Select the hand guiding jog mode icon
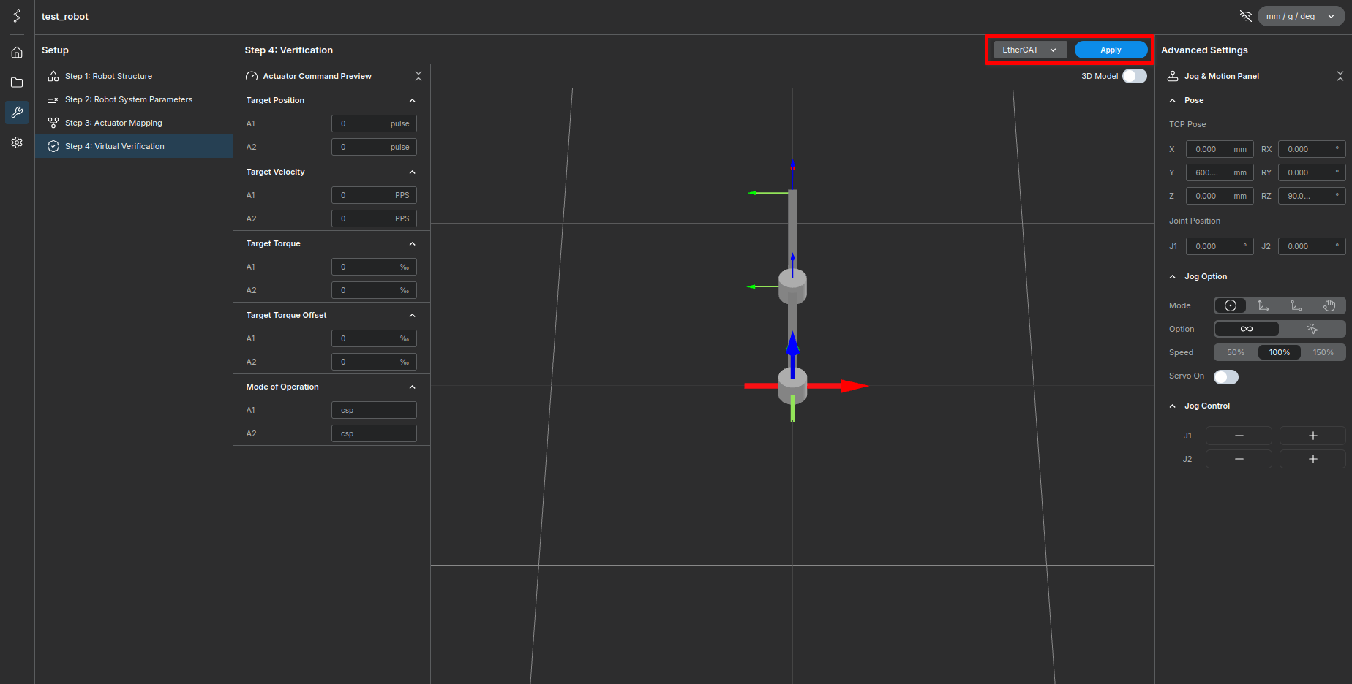The width and height of the screenshot is (1352, 684). coord(1329,305)
